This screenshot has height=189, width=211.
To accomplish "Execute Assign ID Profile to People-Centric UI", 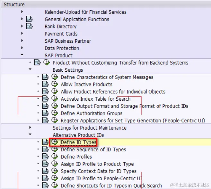I will (55, 178).
